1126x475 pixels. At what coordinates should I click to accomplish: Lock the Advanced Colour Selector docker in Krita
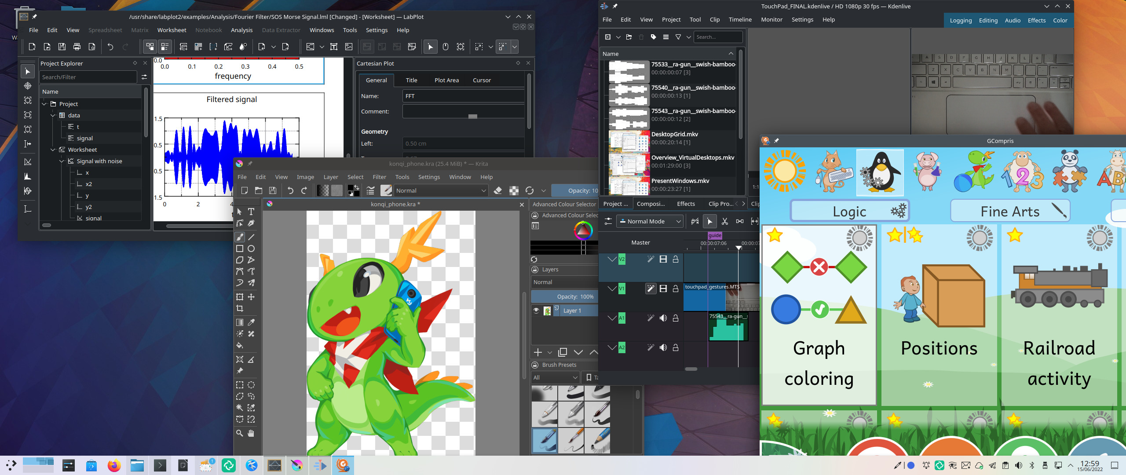(535, 216)
